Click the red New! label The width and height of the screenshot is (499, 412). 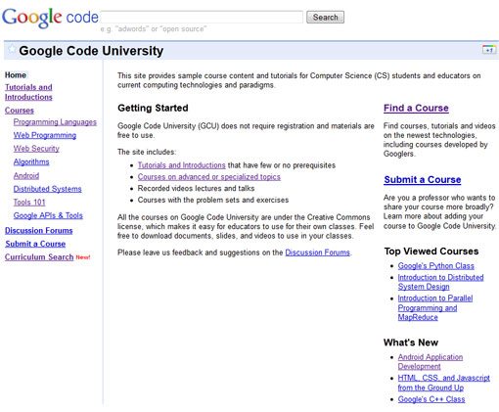(x=83, y=257)
